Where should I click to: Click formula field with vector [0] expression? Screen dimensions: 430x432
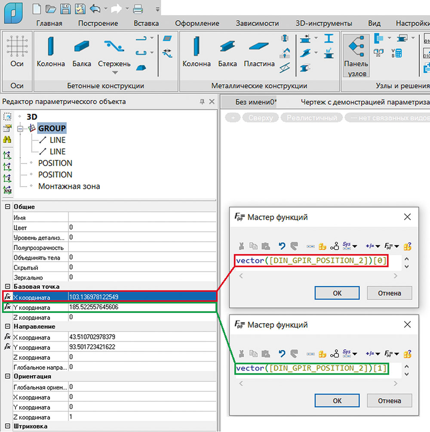point(311,261)
